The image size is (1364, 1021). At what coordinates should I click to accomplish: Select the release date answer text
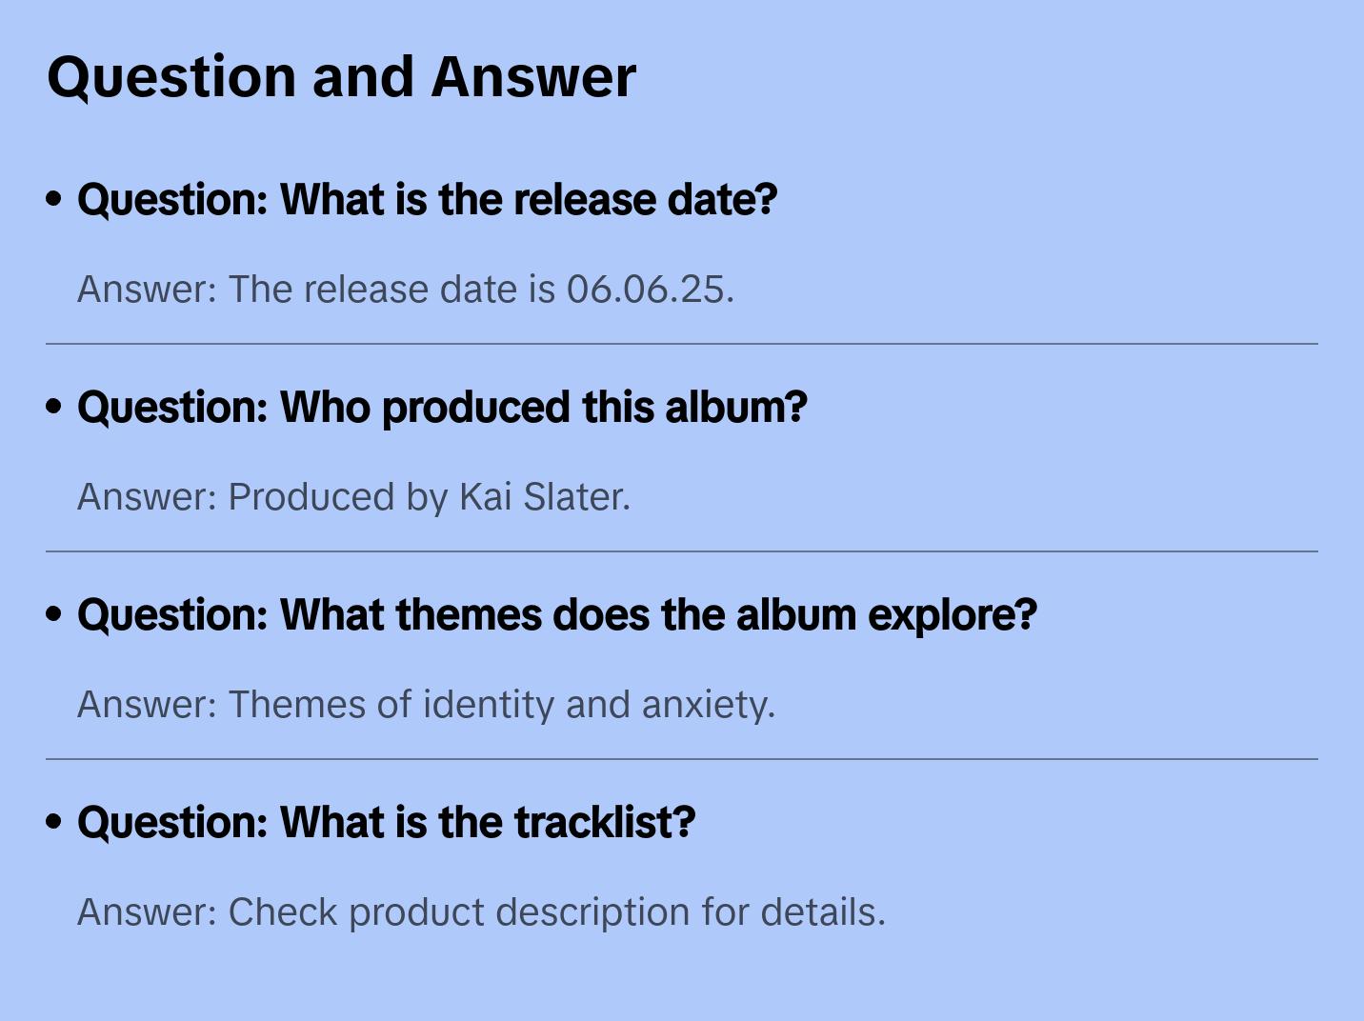tap(405, 290)
